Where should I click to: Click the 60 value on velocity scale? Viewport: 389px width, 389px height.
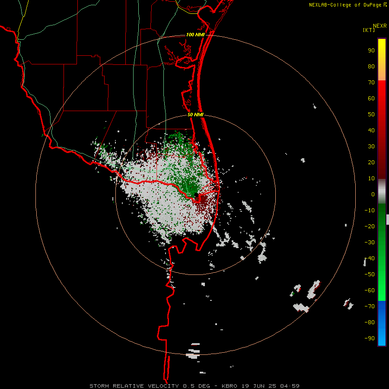coord(371,98)
